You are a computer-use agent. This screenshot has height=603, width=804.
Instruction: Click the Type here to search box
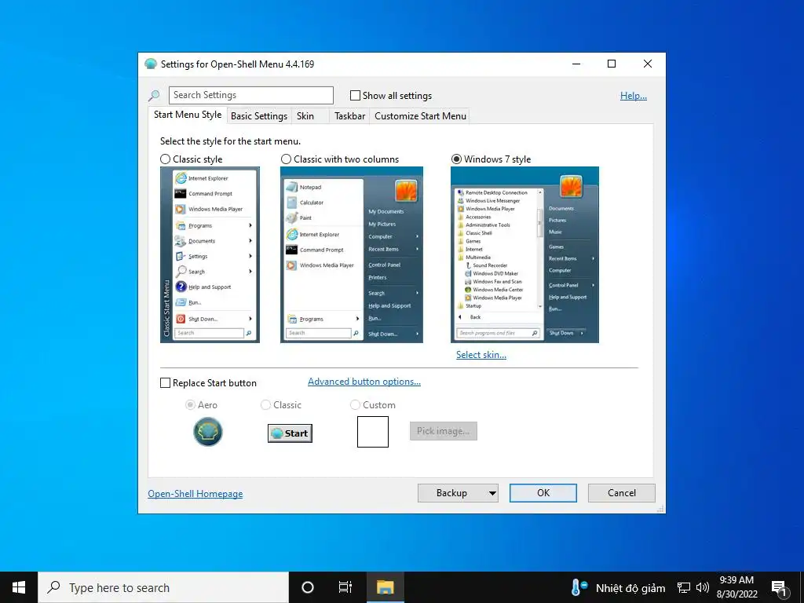pos(163,587)
